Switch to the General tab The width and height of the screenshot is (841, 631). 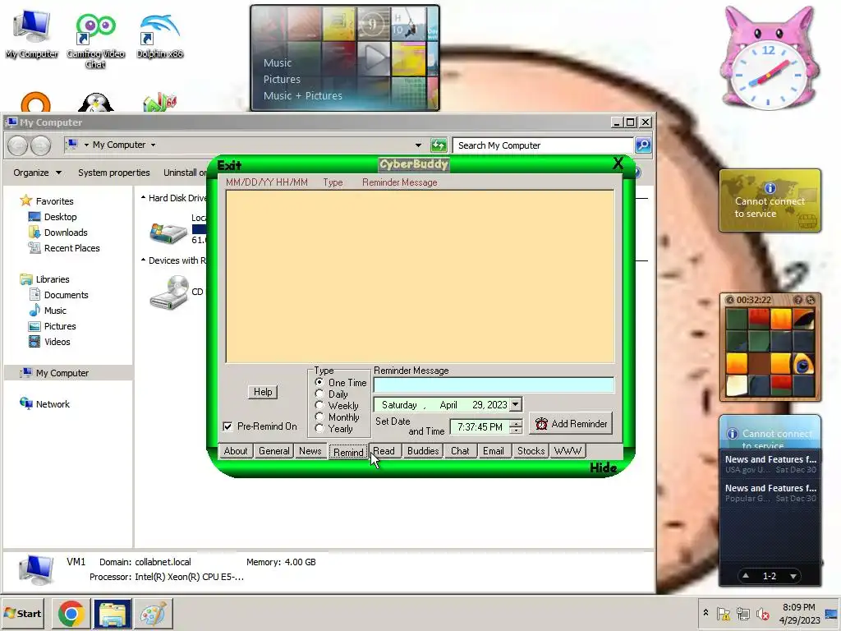click(x=273, y=451)
